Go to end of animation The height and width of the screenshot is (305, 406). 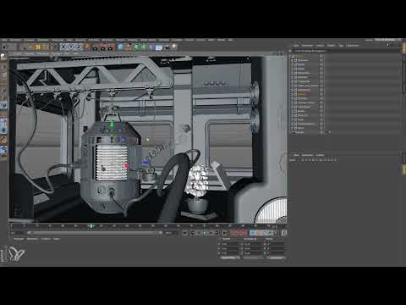click(225, 233)
